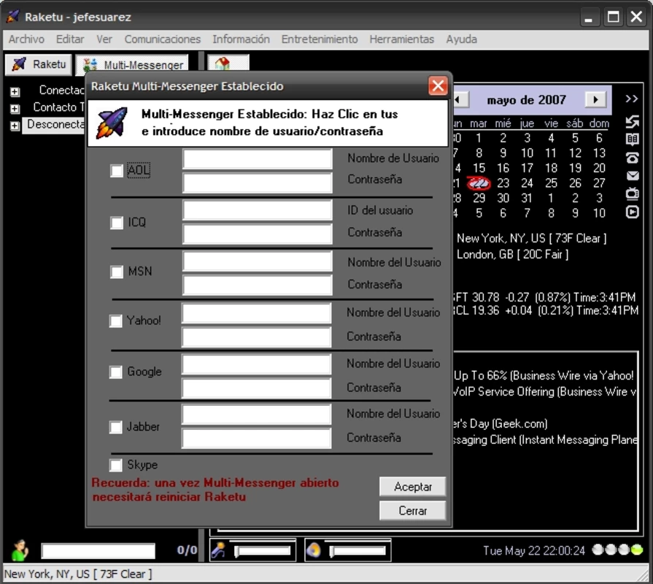The width and height of the screenshot is (653, 584).
Task: Open the Comunicaciones menu
Action: (x=163, y=39)
